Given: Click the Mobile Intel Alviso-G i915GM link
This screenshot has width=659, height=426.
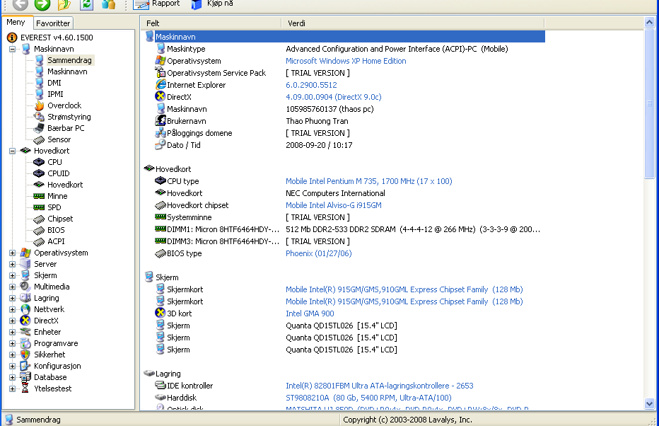Looking at the screenshot, I should tap(333, 205).
